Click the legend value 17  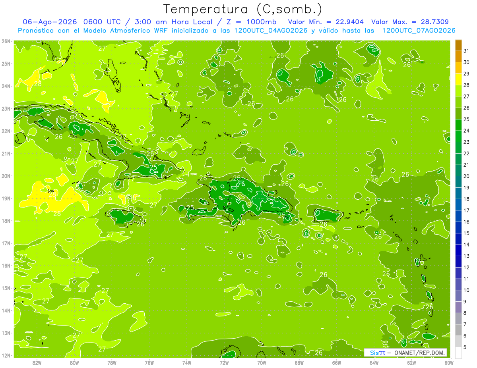467,210
